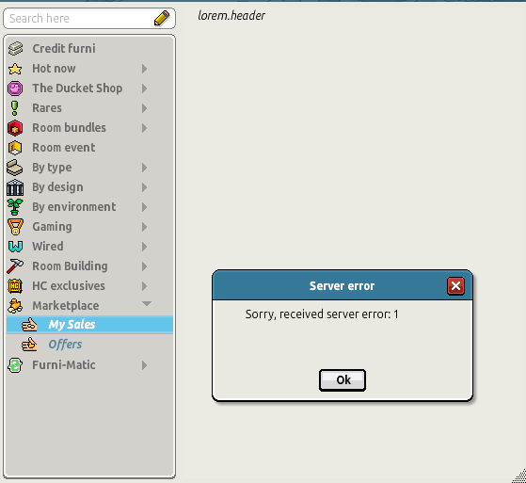Click the Marketplace duck icon
Image resolution: width=526 pixels, height=483 pixels.
coord(15,306)
